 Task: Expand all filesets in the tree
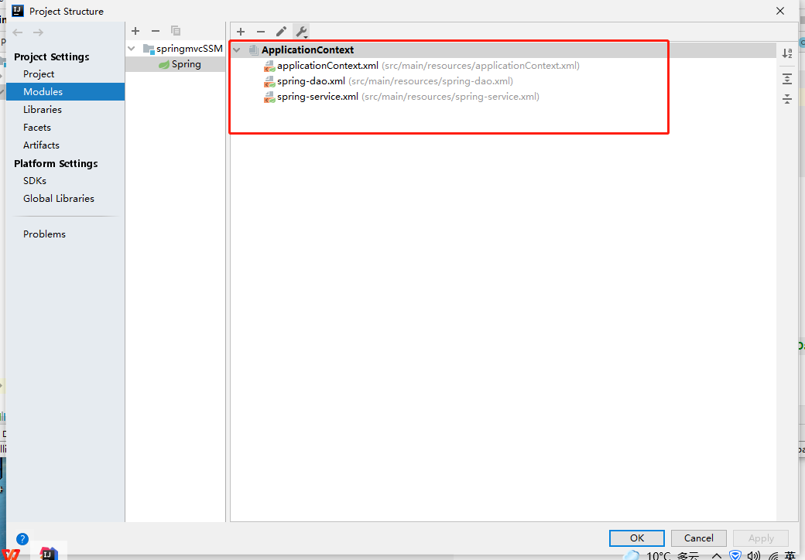tap(787, 79)
